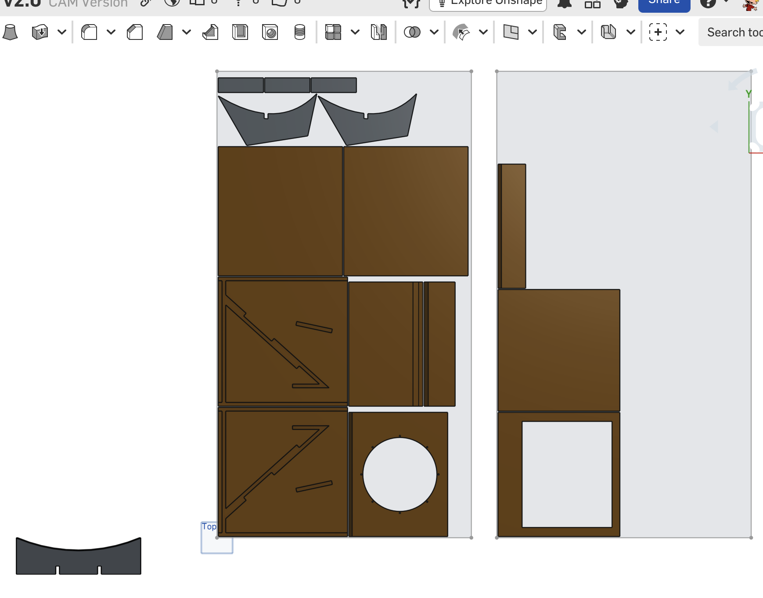
Task: Select the External thread tool
Action: tap(300, 32)
